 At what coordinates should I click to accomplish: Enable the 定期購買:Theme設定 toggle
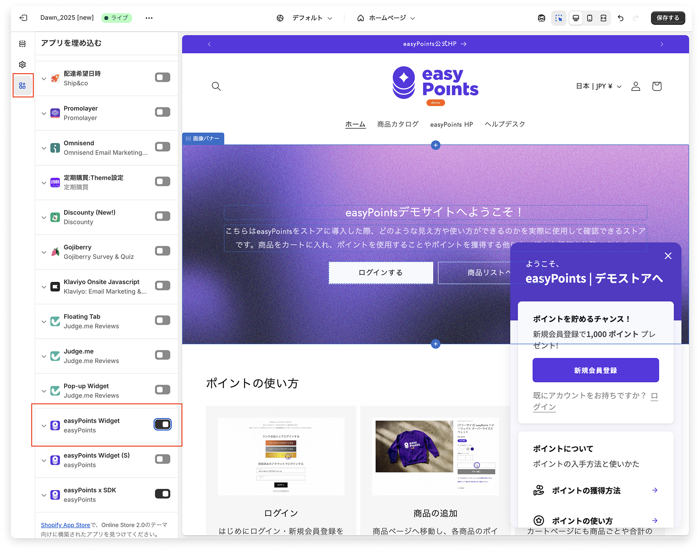point(163,182)
